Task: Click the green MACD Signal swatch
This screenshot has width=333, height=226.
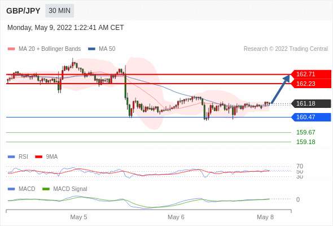Action: [x=46, y=189]
